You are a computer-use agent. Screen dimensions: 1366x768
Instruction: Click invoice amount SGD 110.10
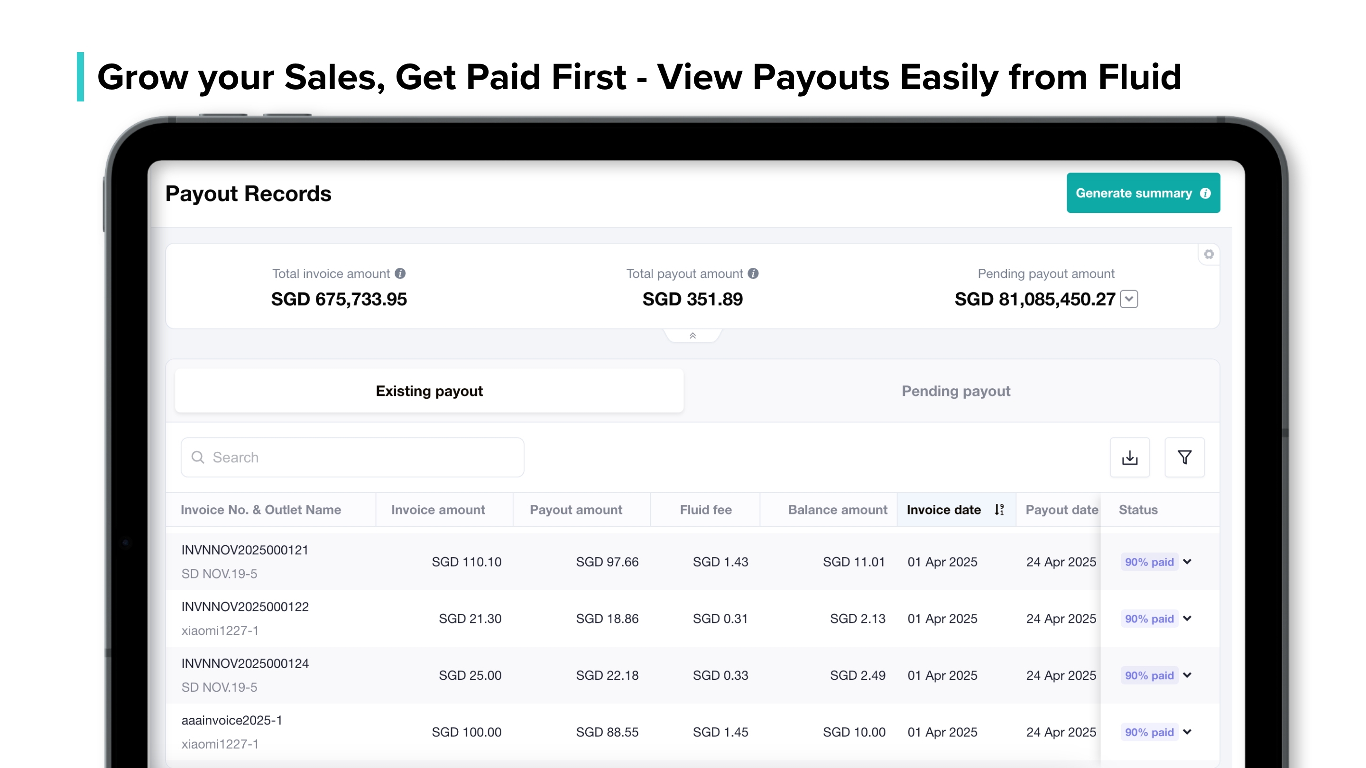coord(467,562)
